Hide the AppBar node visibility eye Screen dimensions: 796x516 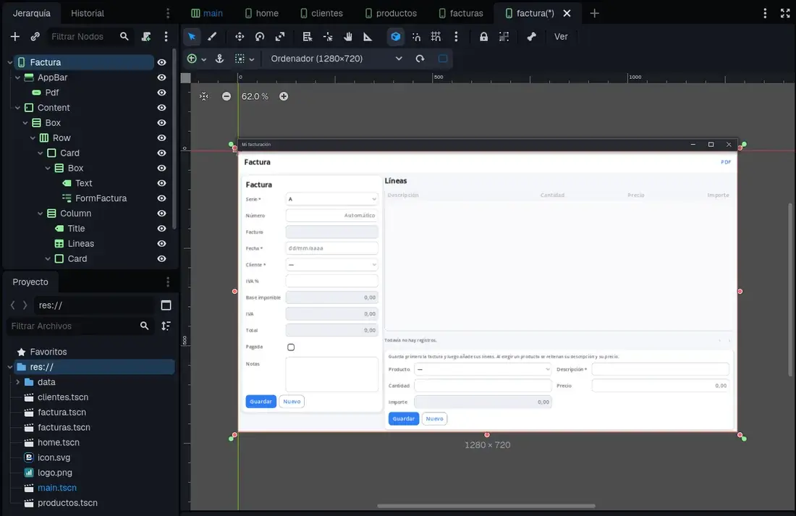161,77
